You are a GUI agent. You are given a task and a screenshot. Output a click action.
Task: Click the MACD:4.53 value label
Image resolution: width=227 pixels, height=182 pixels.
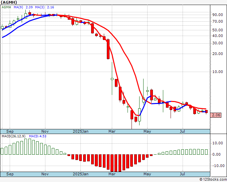click(x=38, y=136)
